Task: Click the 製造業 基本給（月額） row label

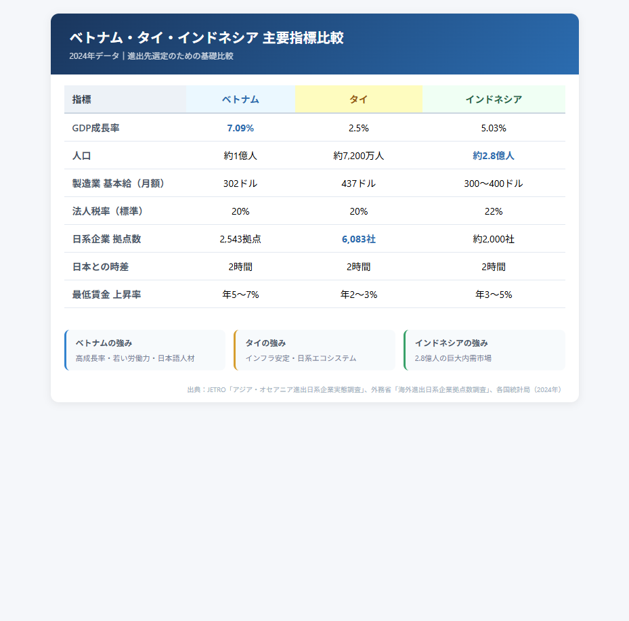Action: coord(118,184)
